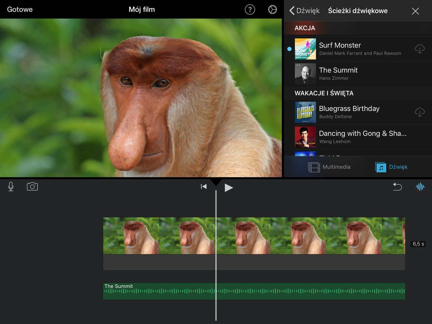
Task: Open the help question mark icon
Action: [x=250, y=10]
